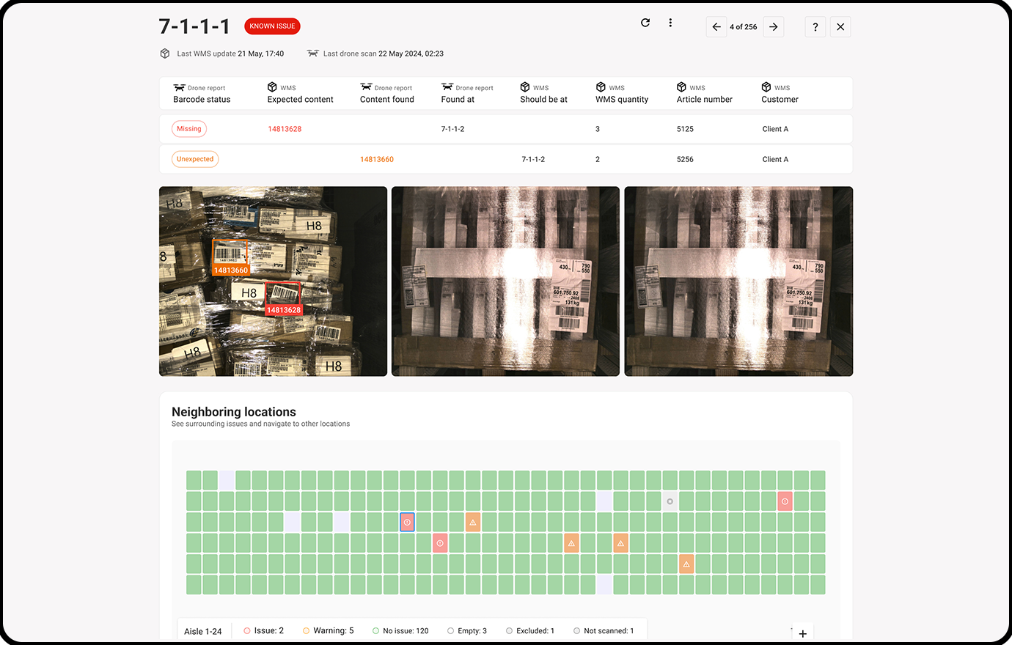The image size is (1012, 645).
Task: Select red issue cell at far right of second row
Action: point(785,501)
